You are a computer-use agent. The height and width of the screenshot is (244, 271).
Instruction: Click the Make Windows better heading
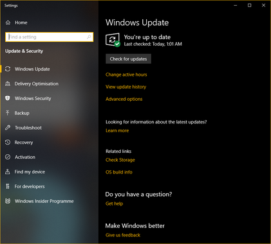135,226
